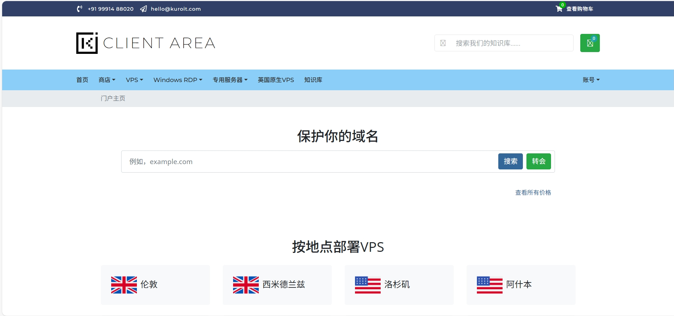Open the 账号 account dropdown

click(591, 80)
